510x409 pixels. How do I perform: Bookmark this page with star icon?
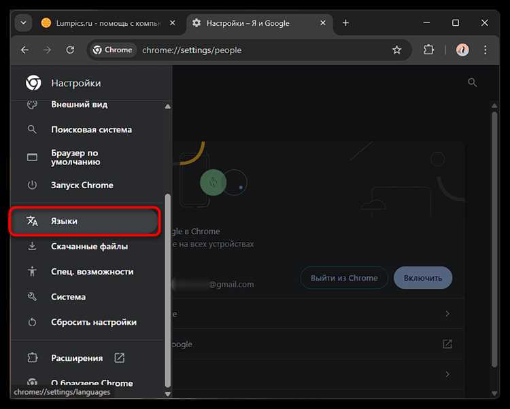point(396,50)
